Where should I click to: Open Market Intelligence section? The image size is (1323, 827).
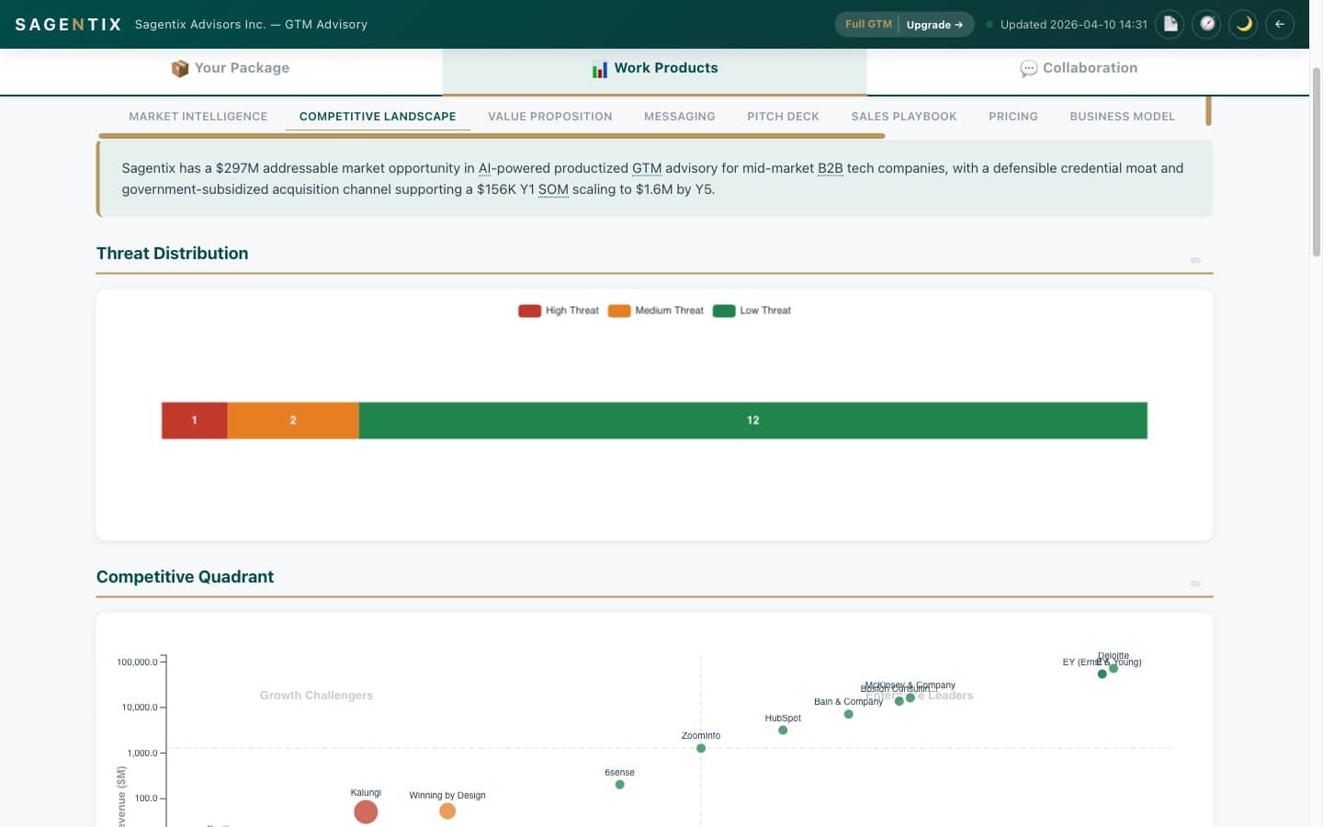pyautogui.click(x=198, y=117)
